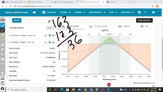
Task: Swap buy/sell for 17900PE leg
Action: click(x=53, y=36)
